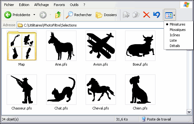
Task: Click the Boeuf.pfs file name label
Action: click(140, 64)
